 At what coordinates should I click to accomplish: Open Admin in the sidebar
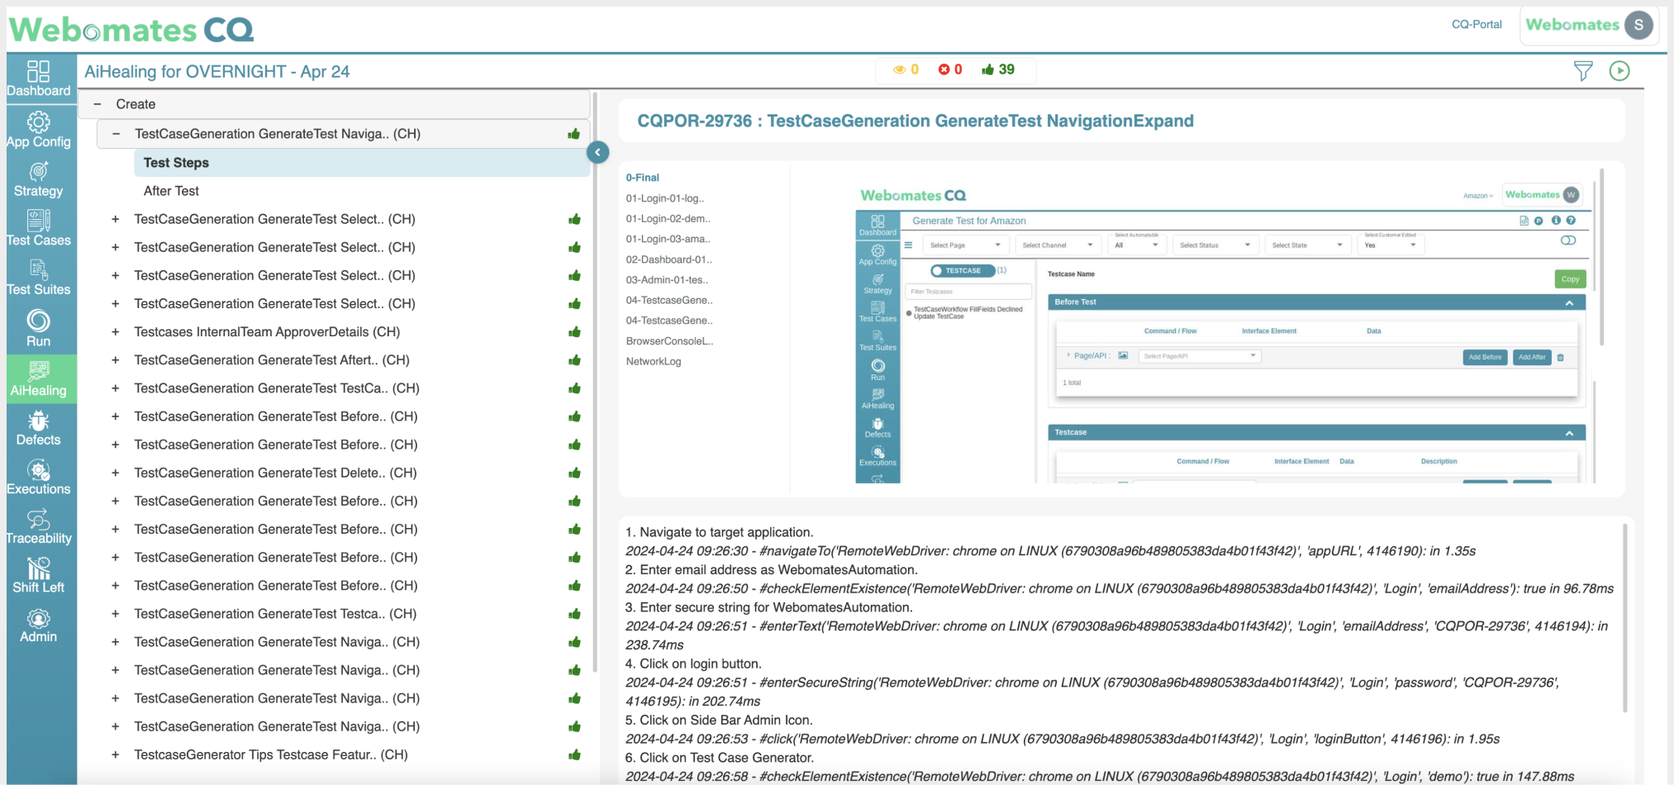point(39,626)
